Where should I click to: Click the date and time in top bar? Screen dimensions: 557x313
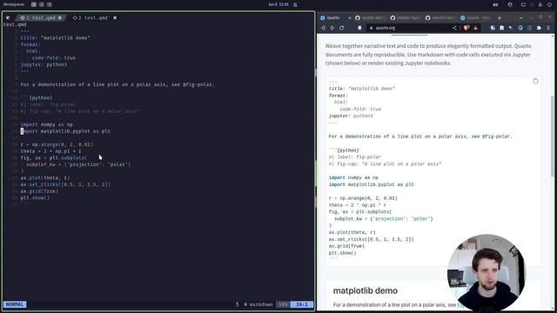pyautogui.click(x=278, y=4)
